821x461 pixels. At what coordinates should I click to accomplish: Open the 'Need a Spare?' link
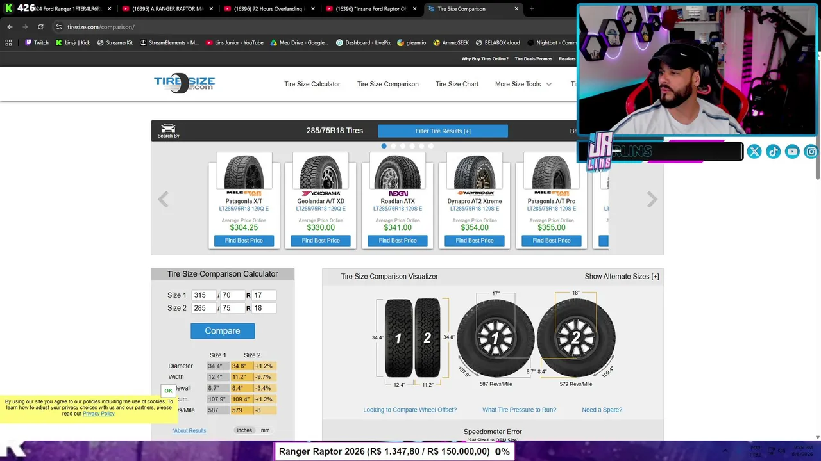pos(602,410)
